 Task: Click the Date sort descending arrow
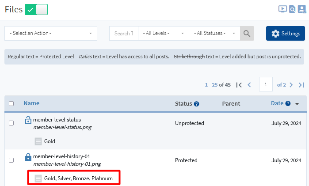click(x=297, y=104)
